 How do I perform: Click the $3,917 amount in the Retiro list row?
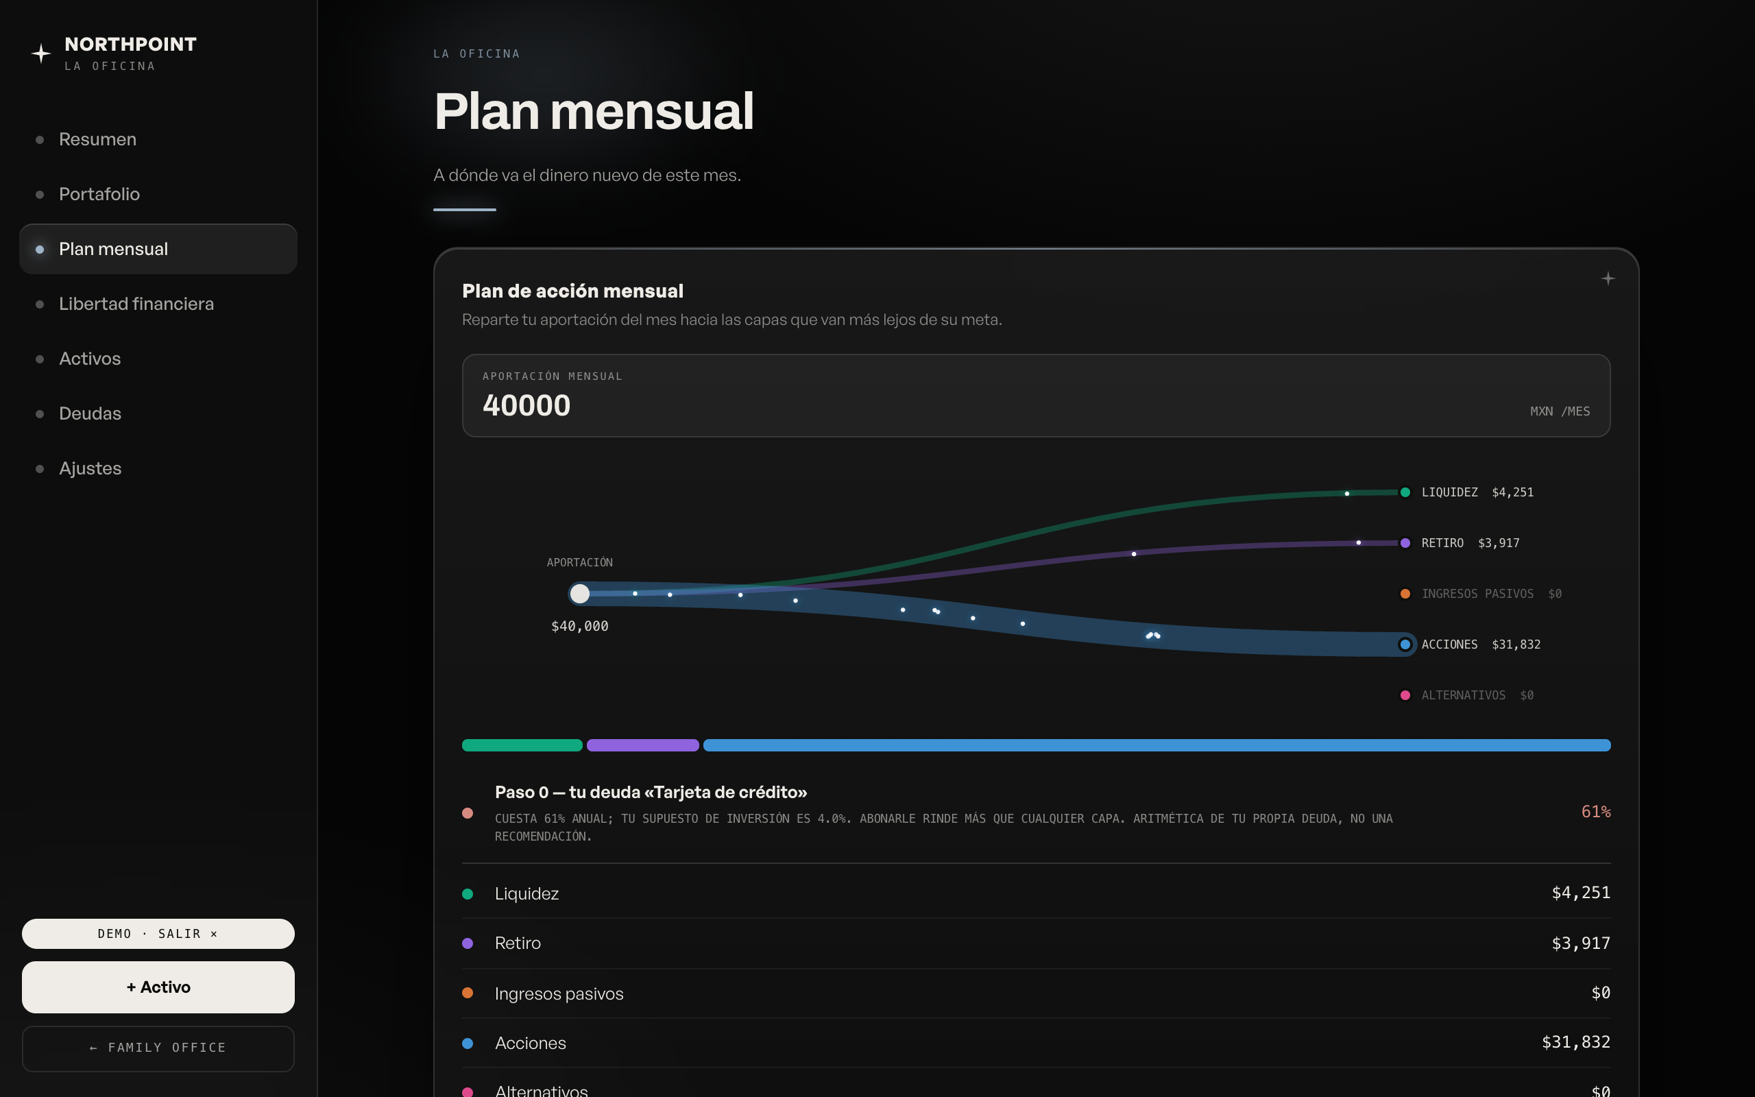point(1580,943)
